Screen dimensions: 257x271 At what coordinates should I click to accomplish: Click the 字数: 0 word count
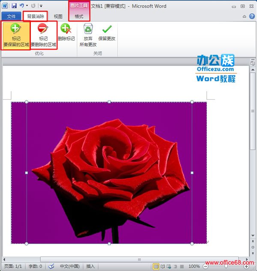pyautogui.click(x=35, y=266)
